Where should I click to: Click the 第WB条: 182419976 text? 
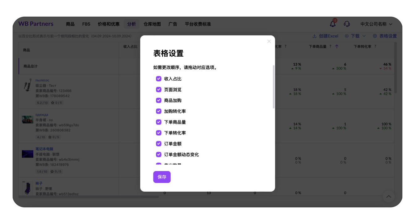point(52,165)
